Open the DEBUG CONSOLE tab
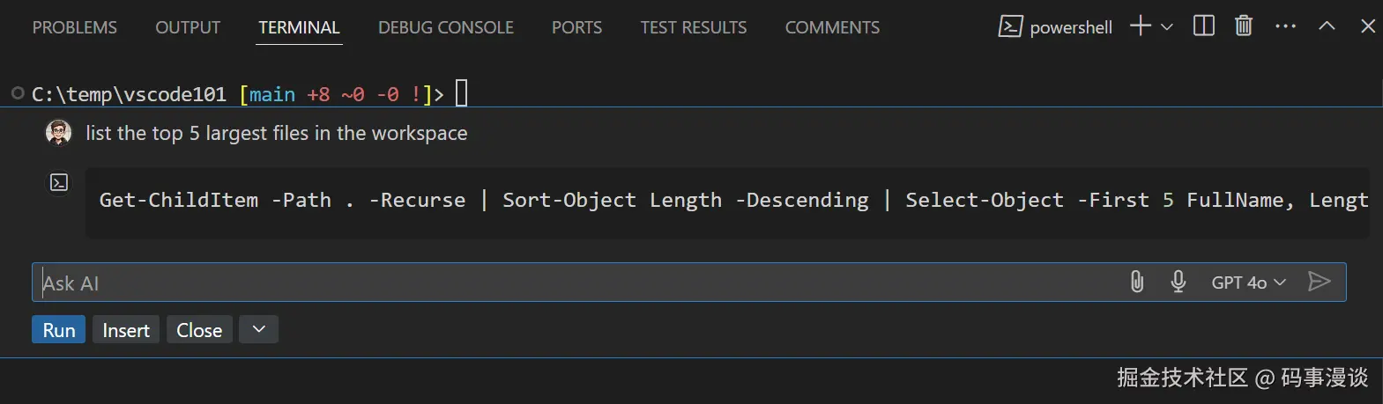 coord(445,27)
